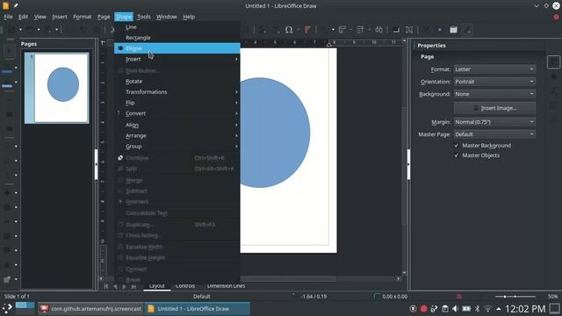Viewport: 562px width, 316px height.
Task: Open the Background dropdown showing None
Action: [x=494, y=94]
